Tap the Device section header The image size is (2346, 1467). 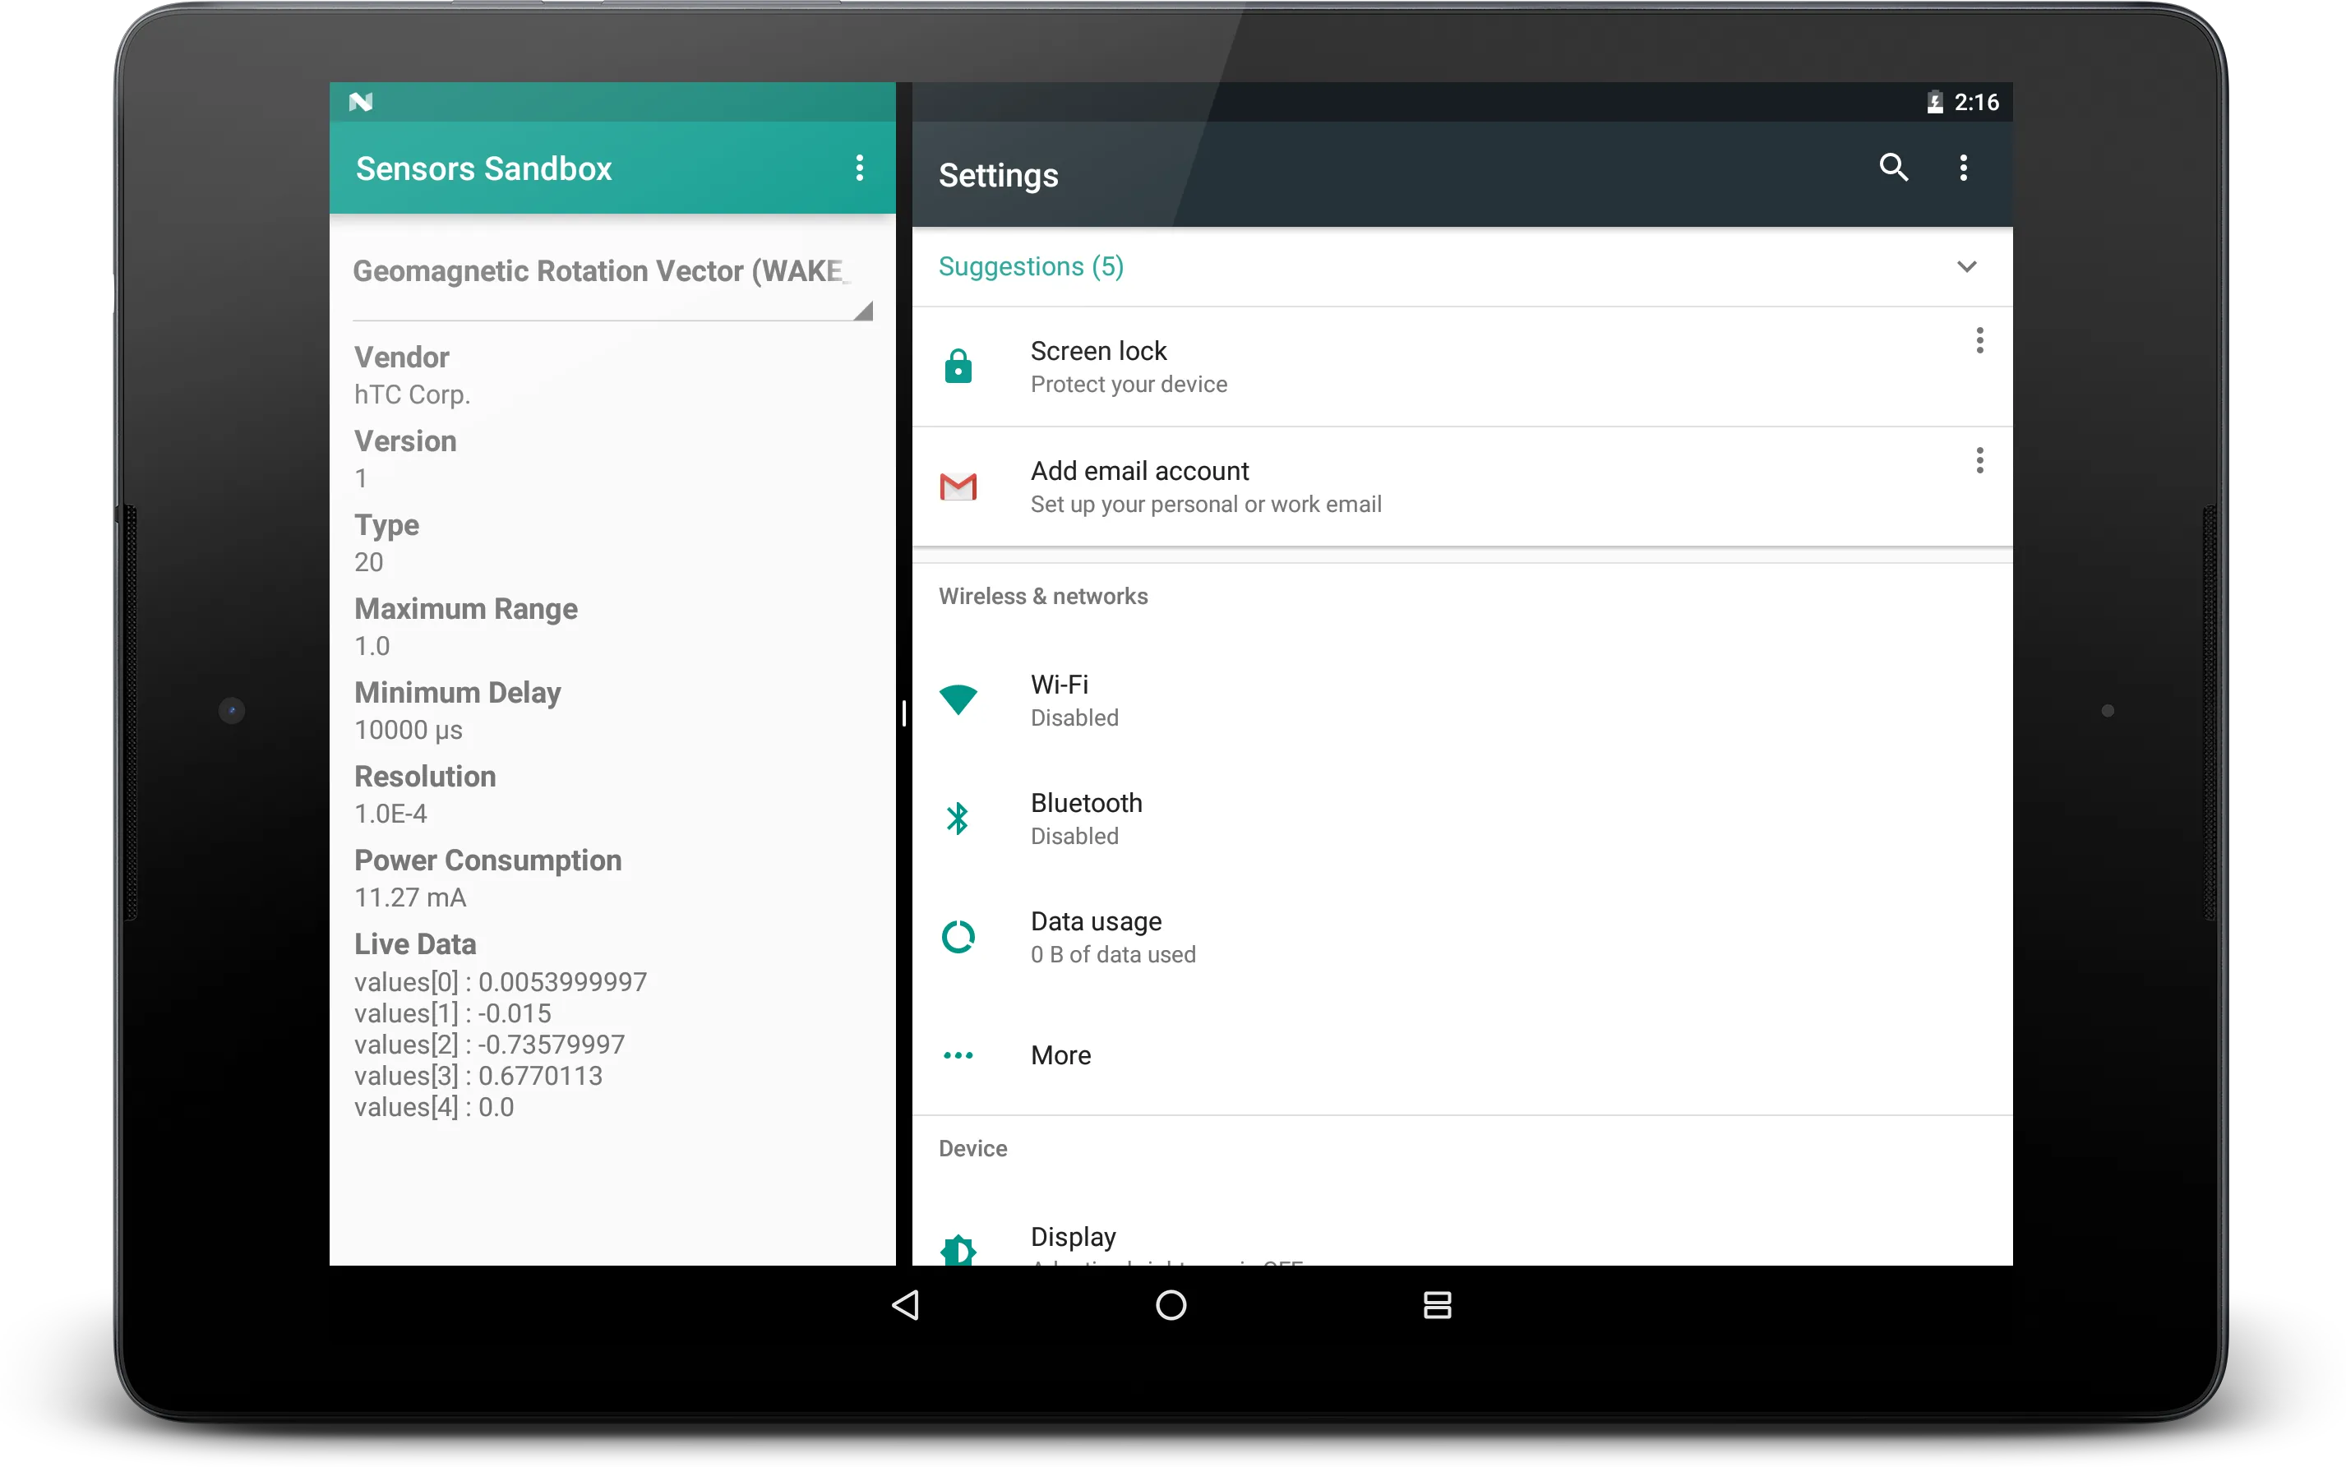click(x=972, y=1149)
